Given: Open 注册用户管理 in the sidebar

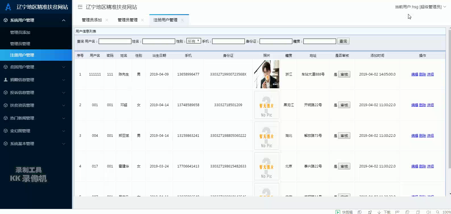Looking at the screenshot, I should [36, 55].
